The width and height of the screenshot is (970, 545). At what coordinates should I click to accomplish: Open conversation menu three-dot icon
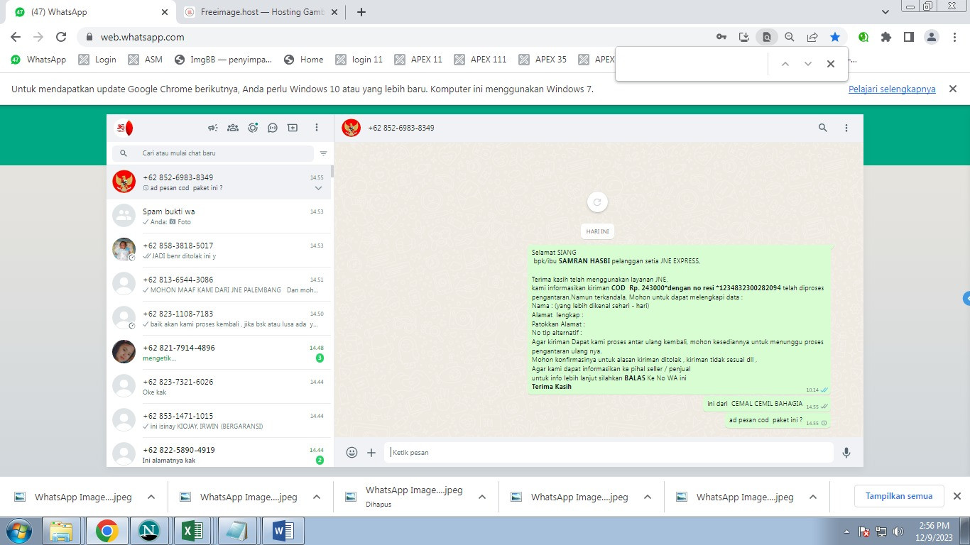[x=846, y=128]
